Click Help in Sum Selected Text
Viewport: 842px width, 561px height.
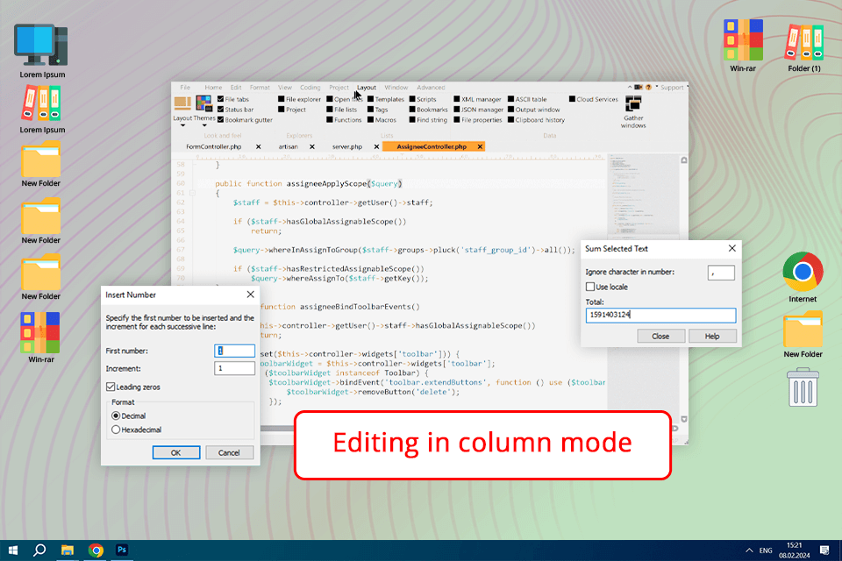[x=712, y=336]
